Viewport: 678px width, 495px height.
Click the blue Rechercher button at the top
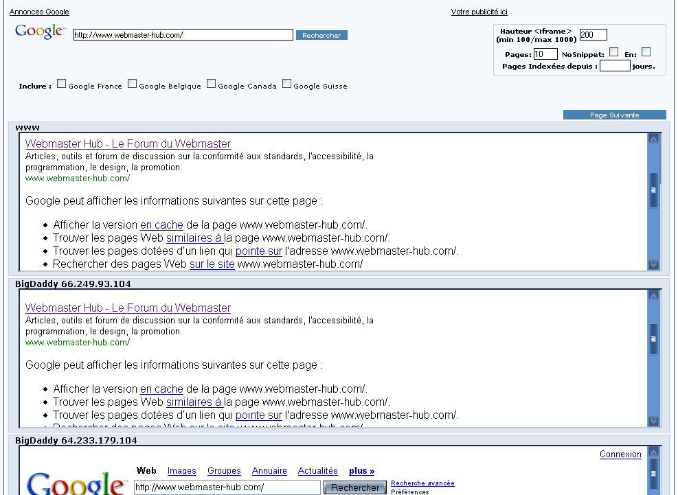(x=321, y=35)
